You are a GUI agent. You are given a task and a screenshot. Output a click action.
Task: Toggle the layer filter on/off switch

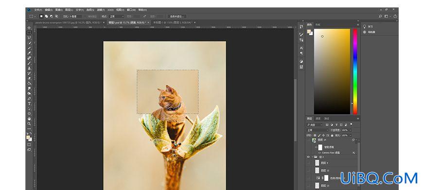[x=351, y=124]
